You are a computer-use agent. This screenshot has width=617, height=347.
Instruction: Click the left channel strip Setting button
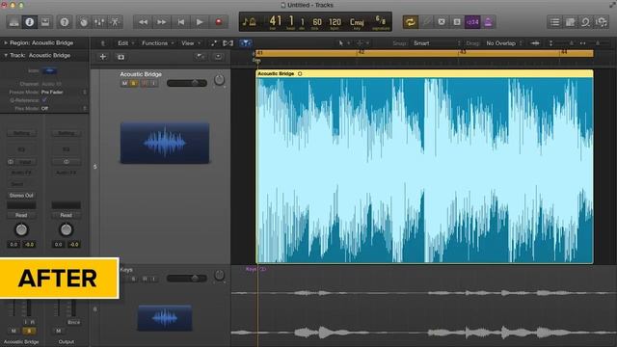pos(21,133)
